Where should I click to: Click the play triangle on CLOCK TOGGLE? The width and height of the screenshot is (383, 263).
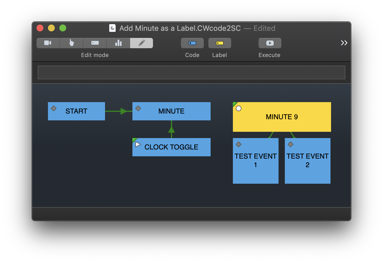pos(138,144)
